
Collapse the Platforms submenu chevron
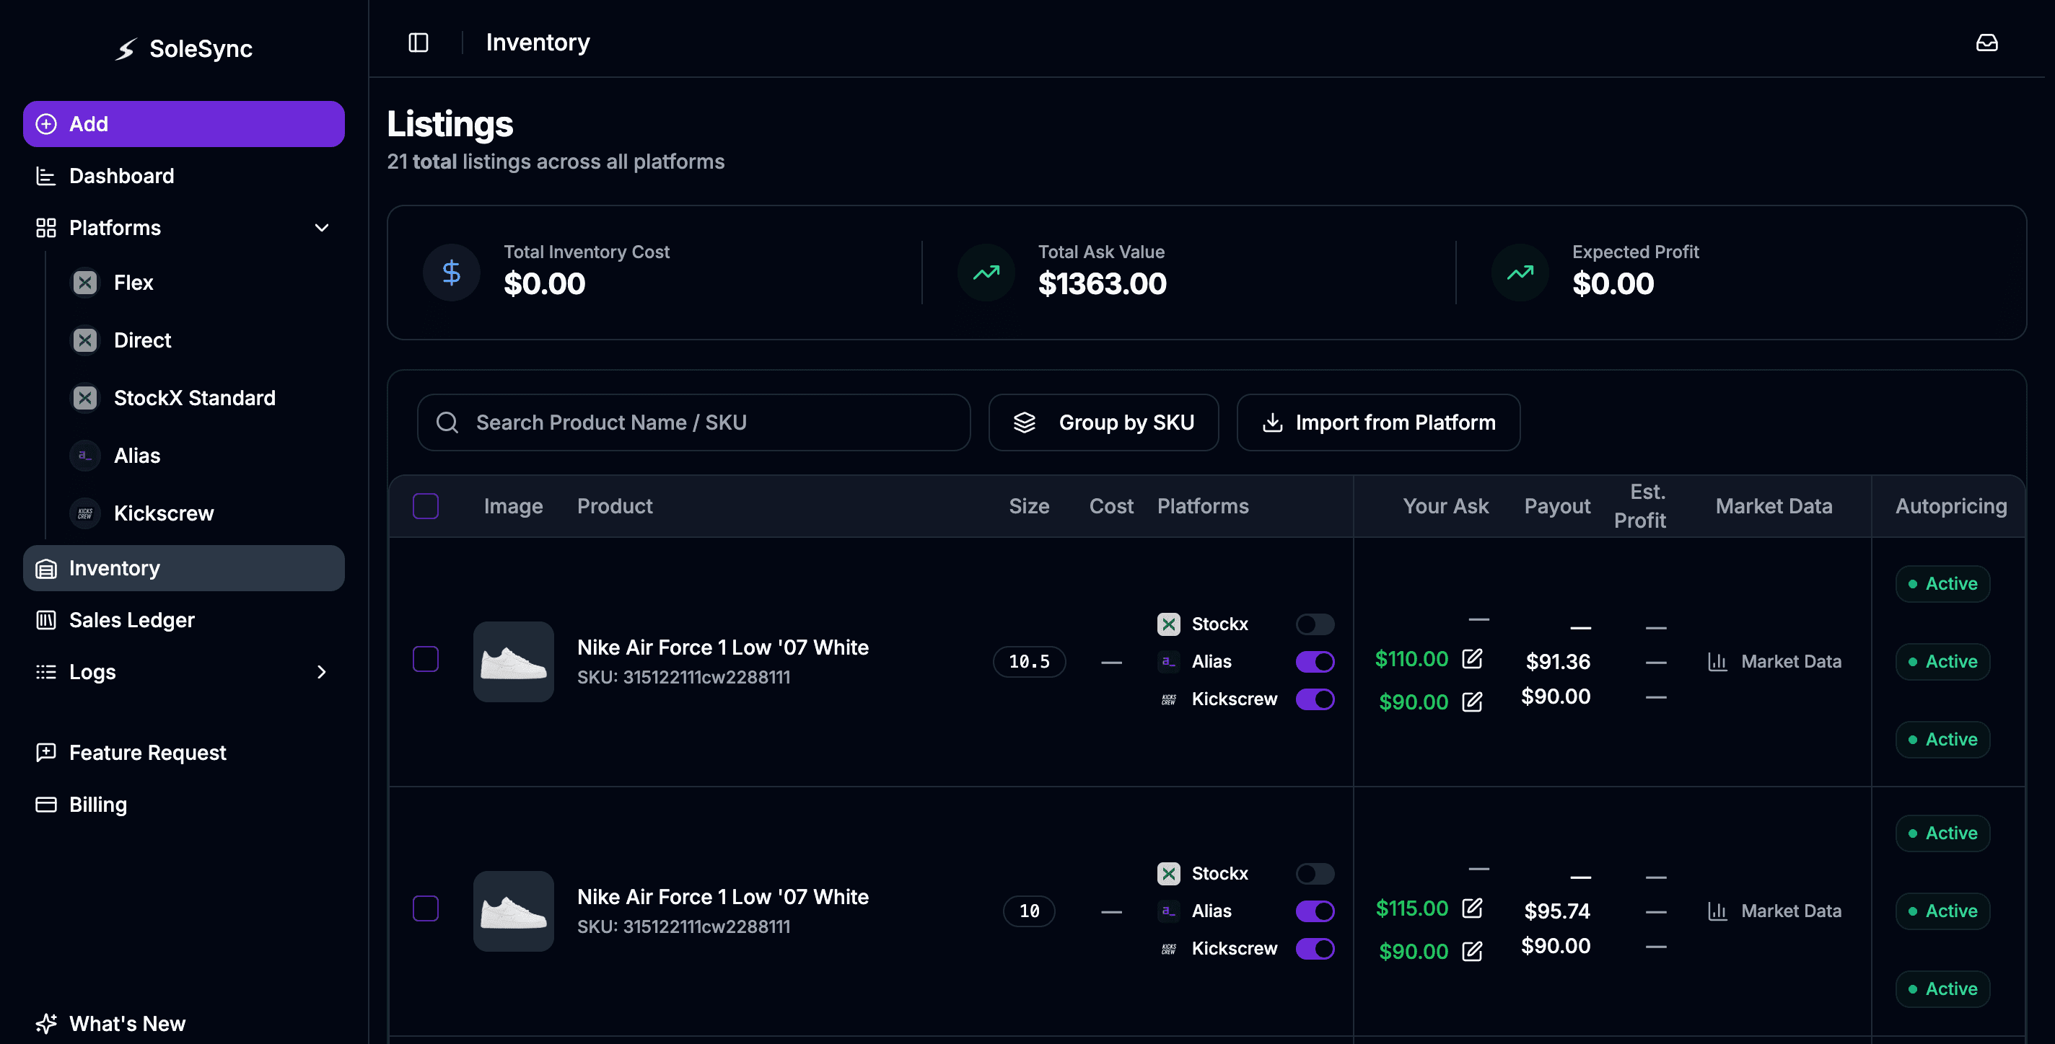(x=322, y=228)
